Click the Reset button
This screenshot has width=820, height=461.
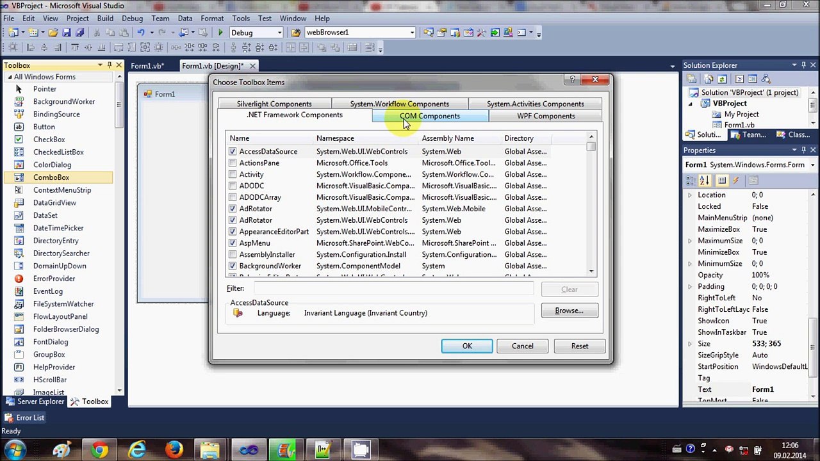[580, 346]
